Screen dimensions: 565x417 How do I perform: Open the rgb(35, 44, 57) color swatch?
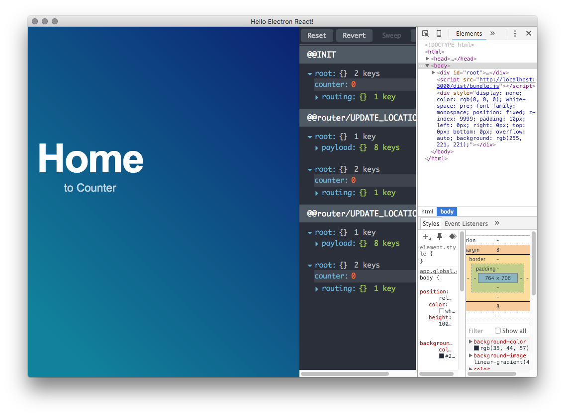coord(476,348)
